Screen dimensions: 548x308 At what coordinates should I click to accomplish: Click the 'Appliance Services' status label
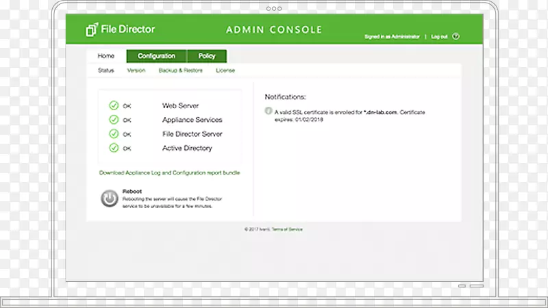(x=192, y=120)
